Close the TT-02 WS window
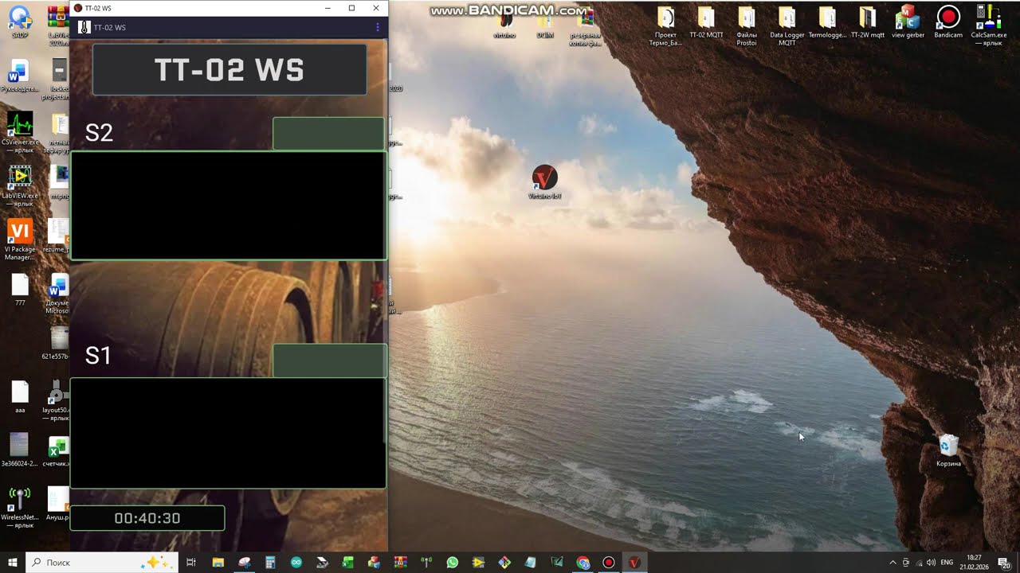 pyautogui.click(x=376, y=8)
